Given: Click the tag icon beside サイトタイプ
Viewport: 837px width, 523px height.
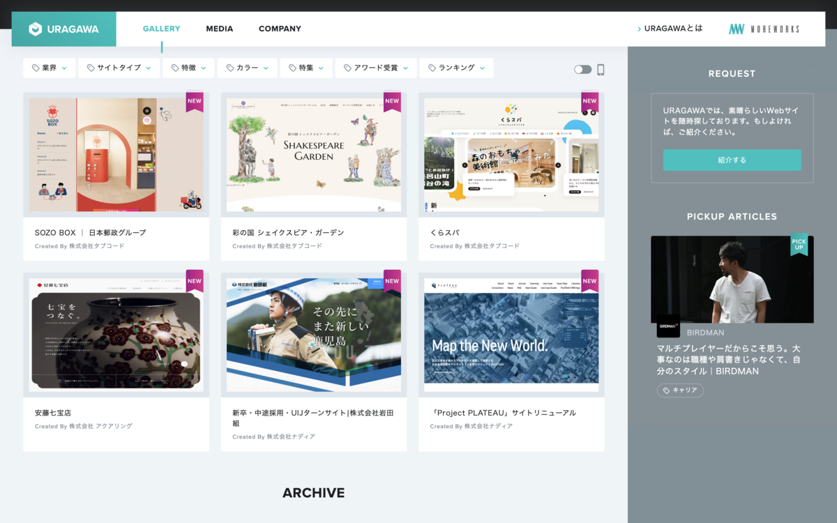Looking at the screenshot, I should [x=91, y=68].
